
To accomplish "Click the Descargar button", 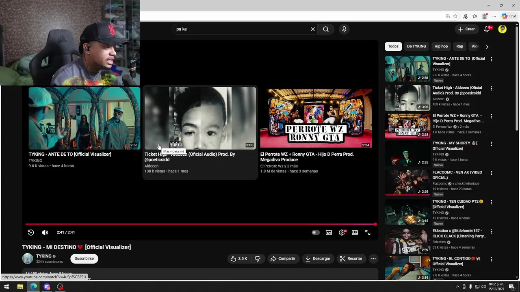I will 318,258.
